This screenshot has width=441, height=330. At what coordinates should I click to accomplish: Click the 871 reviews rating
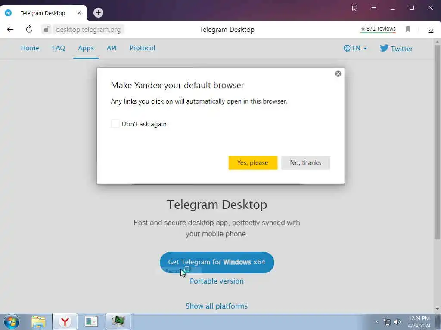pos(378,29)
